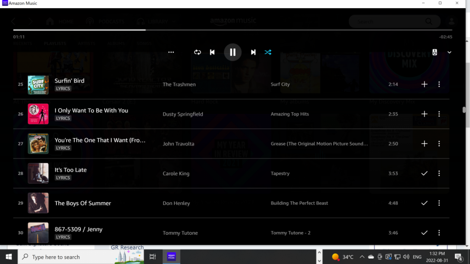Select the Surf City album art thumbnail

click(38, 84)
